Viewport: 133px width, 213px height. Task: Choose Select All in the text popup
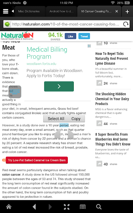click(x=56, y=118)
